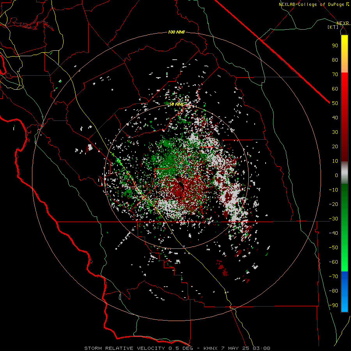The height and width of the screenshot is (351, 351).
Task: Click the bright red segment of color bar
Action: (x=344, y=81)
